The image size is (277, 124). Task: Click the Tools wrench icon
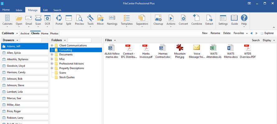click(90, 18)
